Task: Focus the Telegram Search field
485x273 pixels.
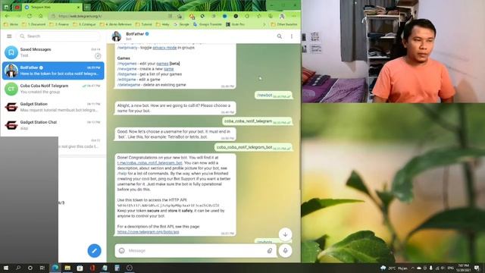Action: point(59,36)
